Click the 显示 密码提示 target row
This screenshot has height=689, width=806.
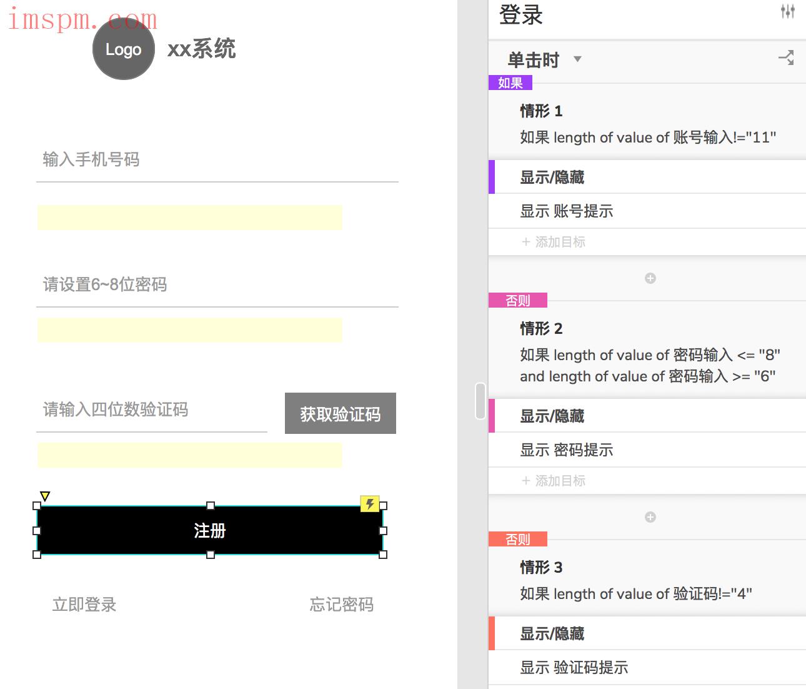click(x=647, y=450)
